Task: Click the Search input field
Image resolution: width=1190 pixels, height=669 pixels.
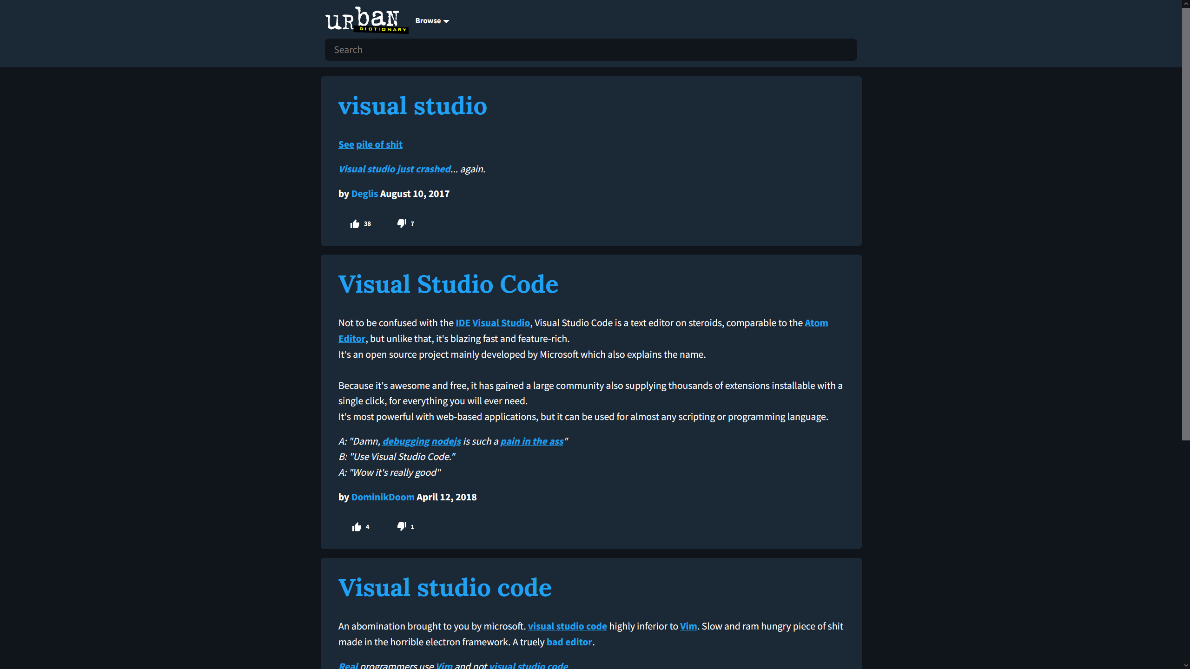Action: pos(590,50)
